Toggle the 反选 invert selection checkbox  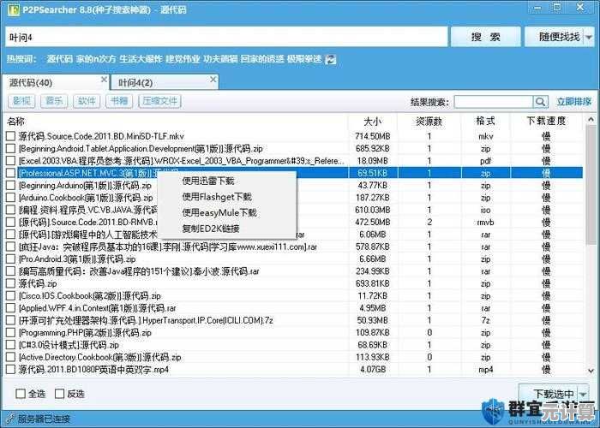click(x=60, y=395)
